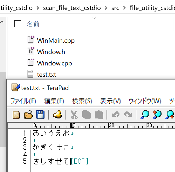Screen dimensions: 175x172
Task: Expand the chevron after scan_file_text_cstdio
Action: pos(106,8)
